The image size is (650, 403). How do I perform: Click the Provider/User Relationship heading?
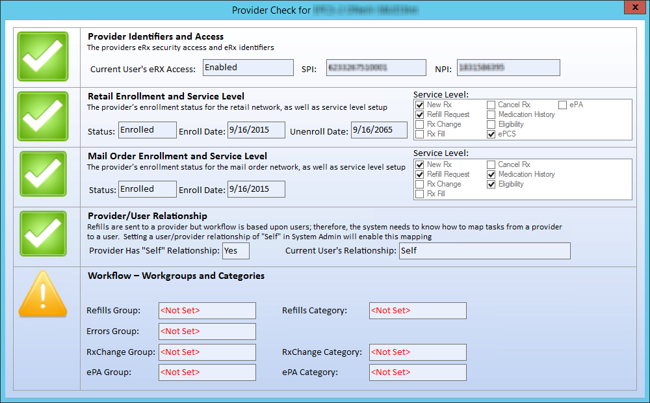pos(148,216)
